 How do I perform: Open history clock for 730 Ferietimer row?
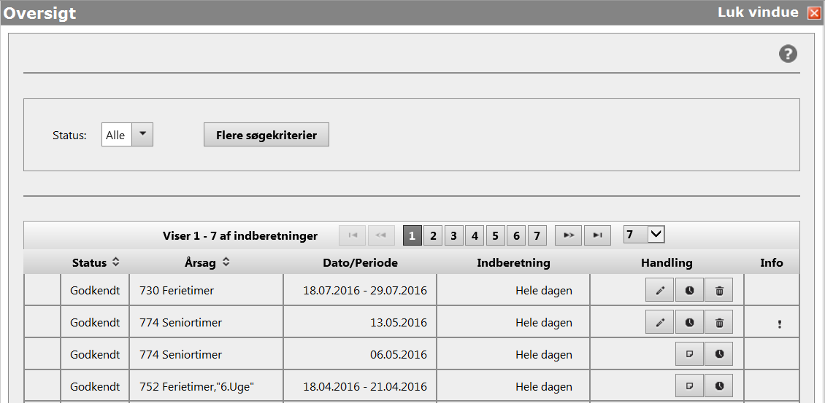tap(689, 291)
